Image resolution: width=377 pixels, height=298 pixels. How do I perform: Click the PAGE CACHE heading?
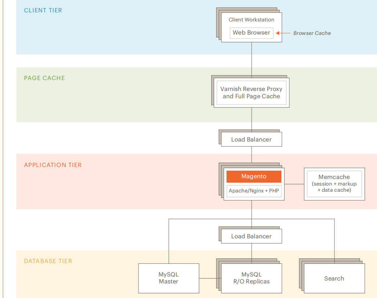(x=44, y=78)
